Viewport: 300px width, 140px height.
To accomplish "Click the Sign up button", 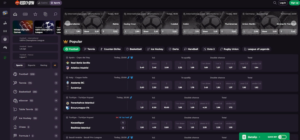I will 294,3.
